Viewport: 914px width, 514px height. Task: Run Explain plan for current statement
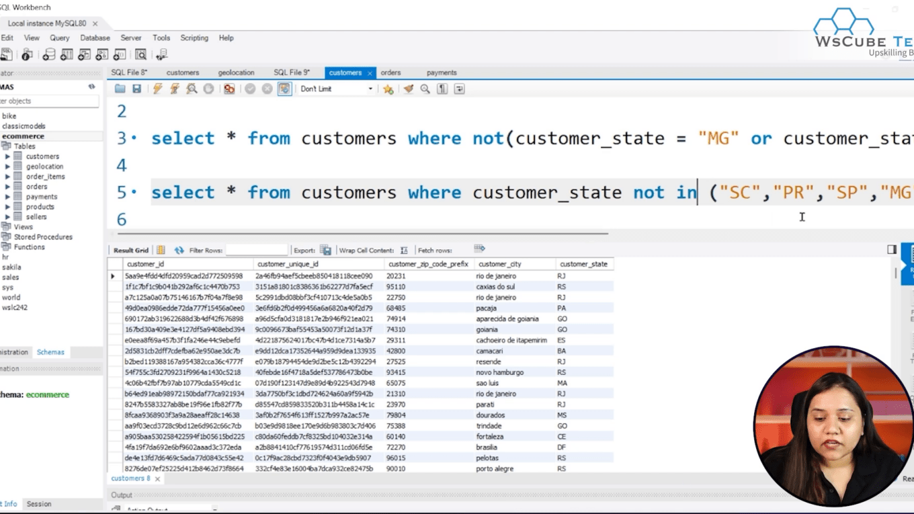(192, 89)
